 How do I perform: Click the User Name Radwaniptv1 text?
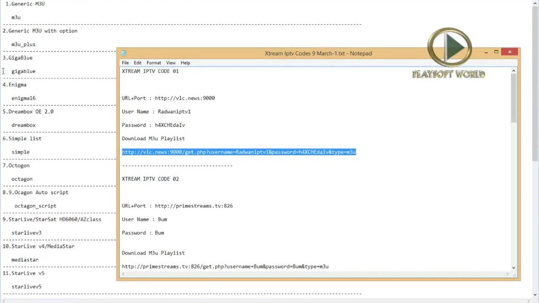[x=156, y=112]
